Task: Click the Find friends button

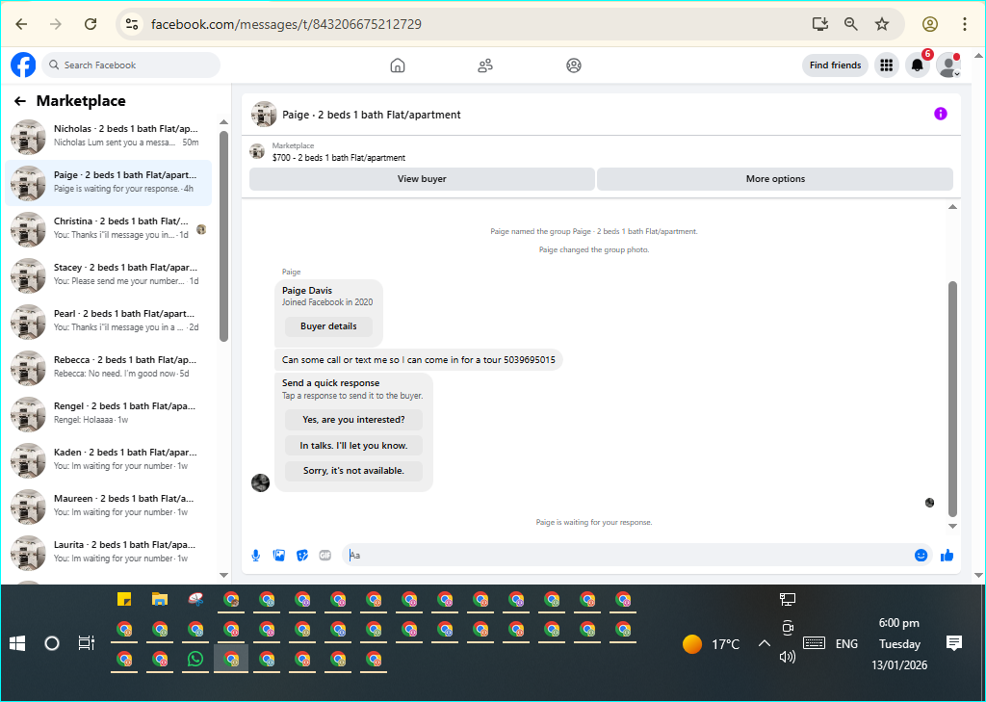Action: pyautogui.click(x=835, y=65)
